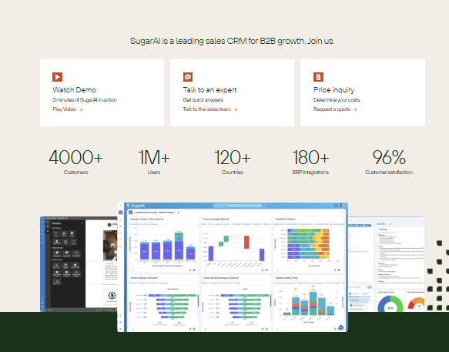Click the text "Get quick answers."
This screenshot has width=449, height=352.
point(203,100)
